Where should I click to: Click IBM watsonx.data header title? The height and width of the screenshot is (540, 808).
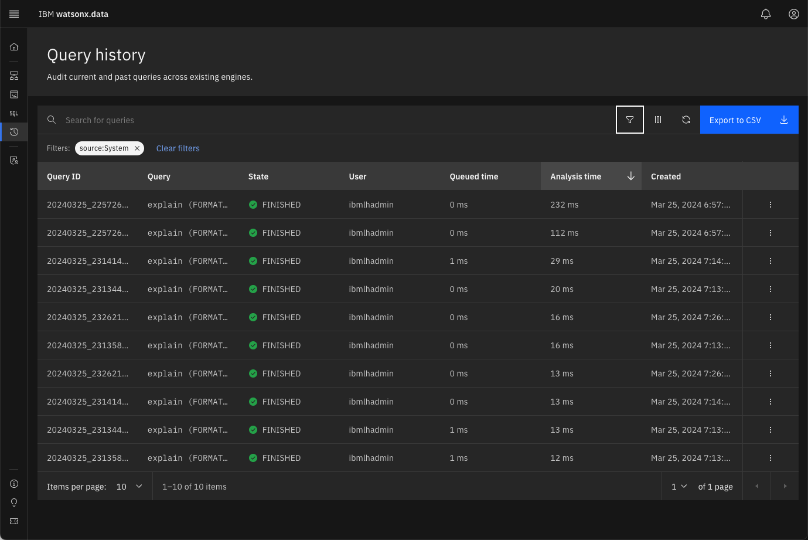(73, 14)
